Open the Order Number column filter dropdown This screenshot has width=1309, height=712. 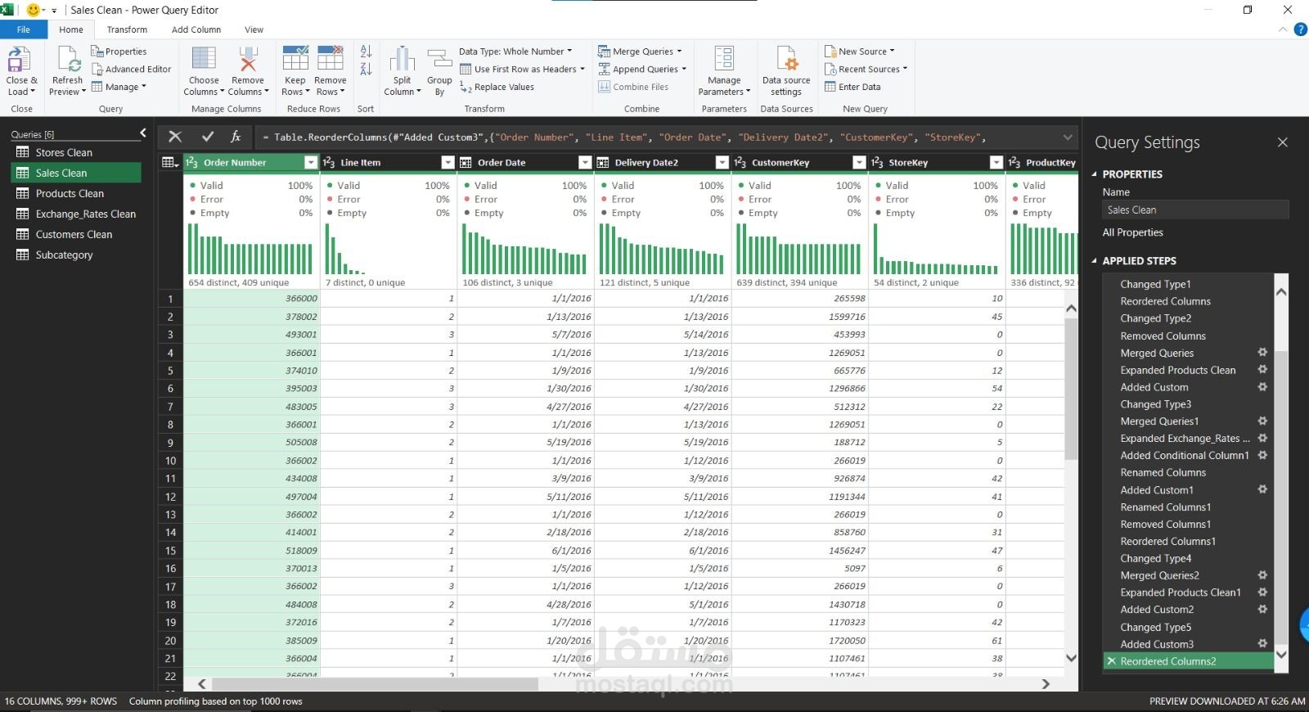point(310,163)
